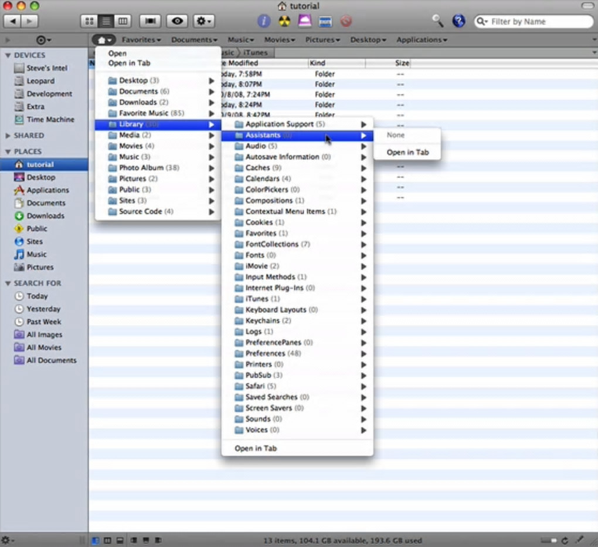This screenshot has width=598, height=547.
Task: Click the magnifying glass find icon
Action: [x=437, y=21]
